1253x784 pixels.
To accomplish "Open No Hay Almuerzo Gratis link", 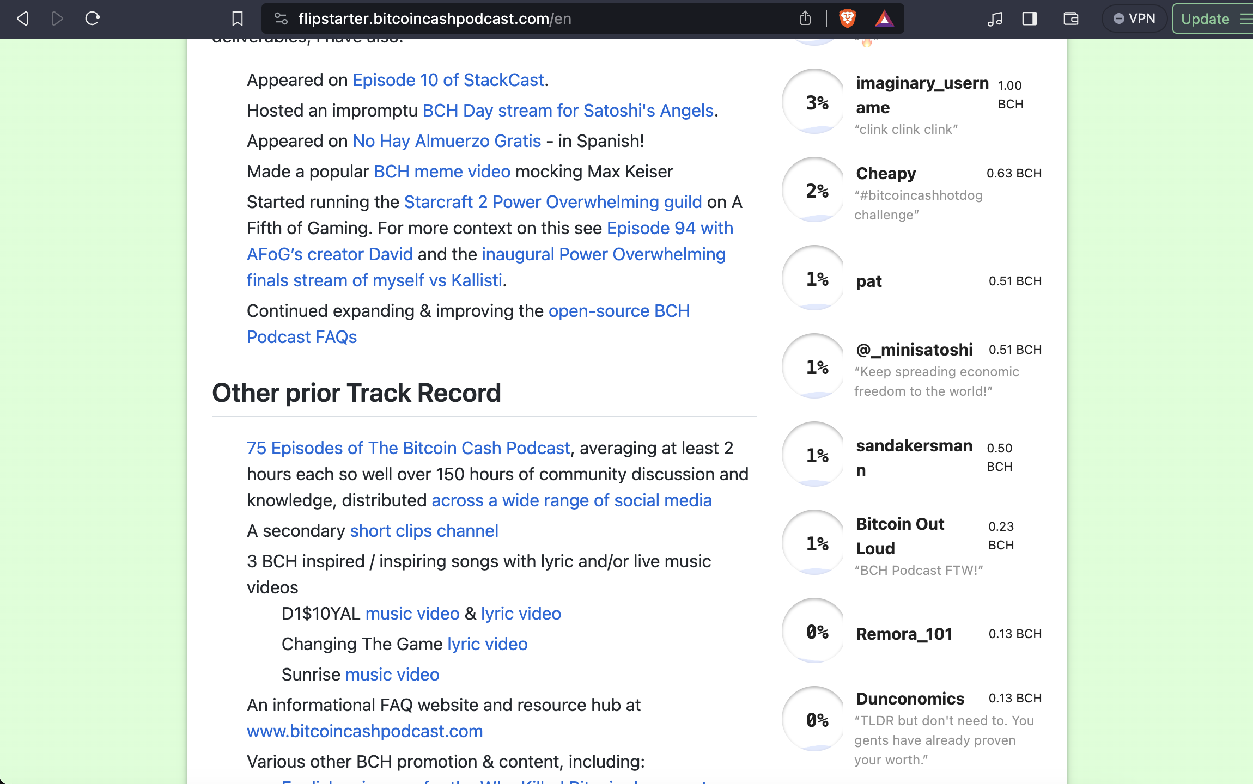I will click(x=447, y=141).
